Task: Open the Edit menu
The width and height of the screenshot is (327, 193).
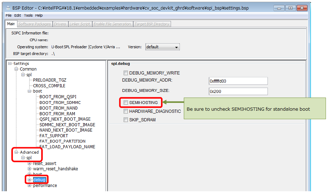Action: click(x=17, y=15)
